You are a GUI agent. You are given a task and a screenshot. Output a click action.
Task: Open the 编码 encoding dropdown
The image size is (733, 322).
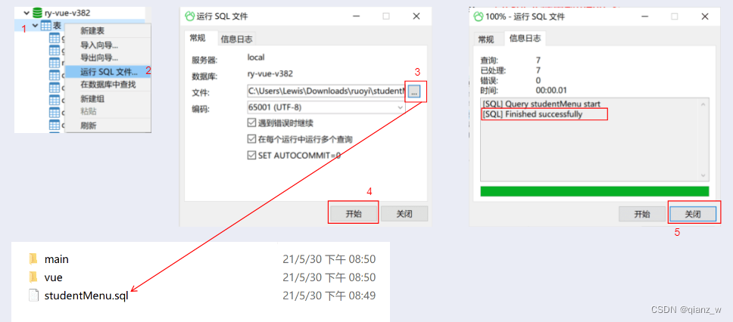(326, 108)
